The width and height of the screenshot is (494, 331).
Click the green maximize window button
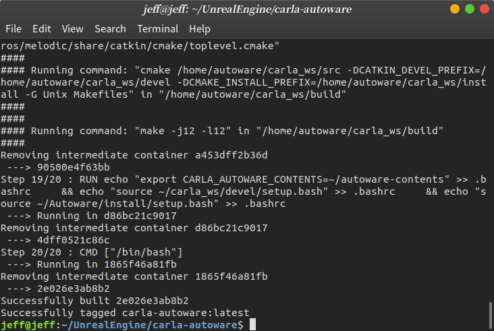(x=470, y=9)
